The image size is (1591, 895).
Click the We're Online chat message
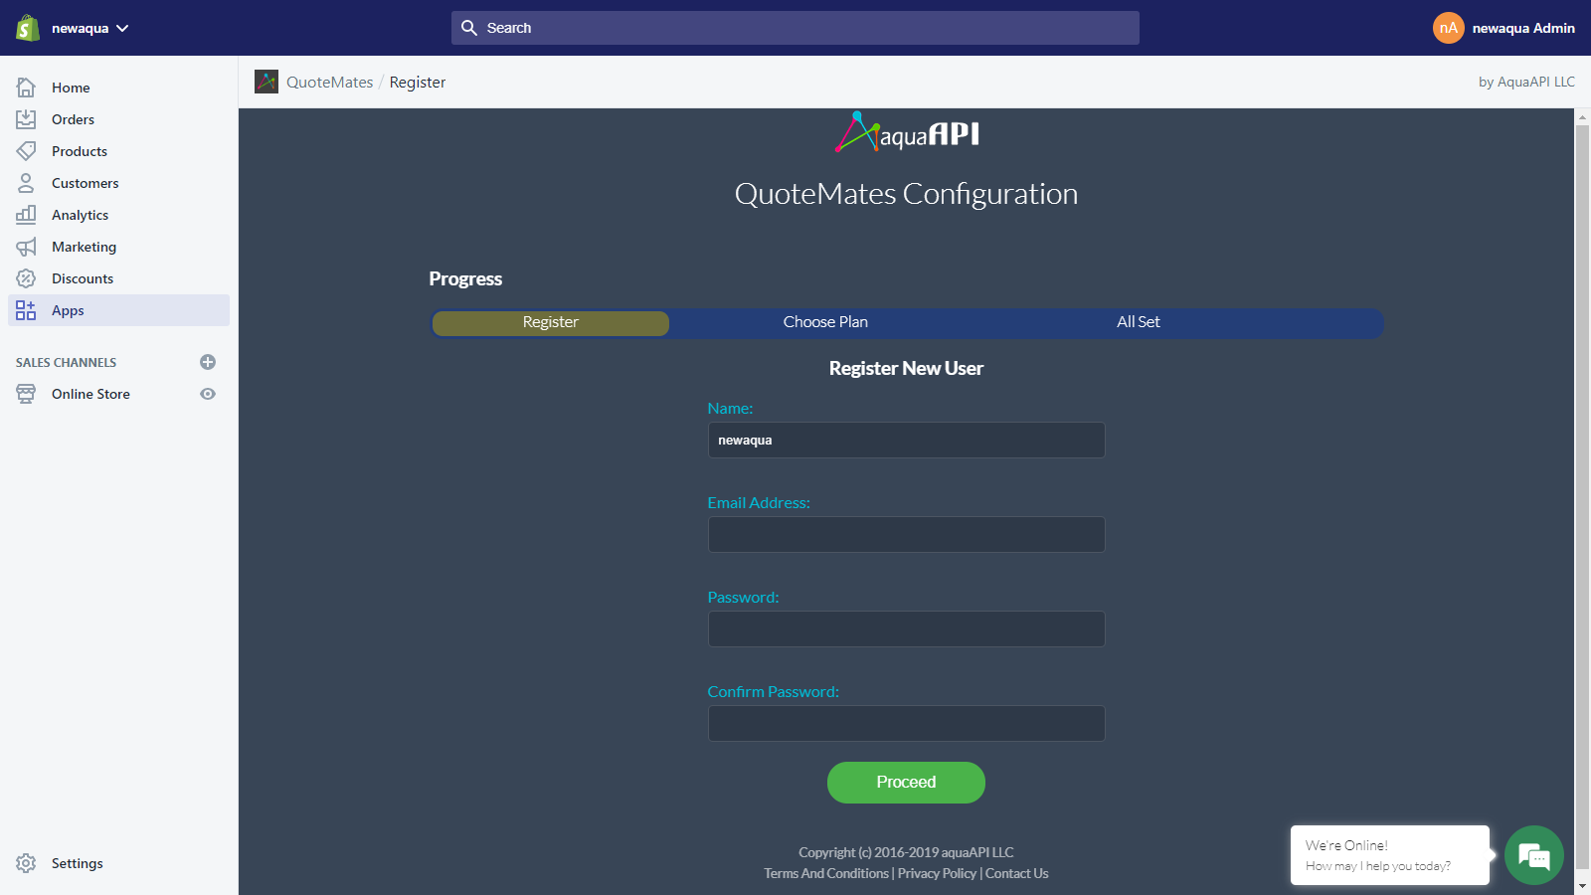(x=1390, y=855)
